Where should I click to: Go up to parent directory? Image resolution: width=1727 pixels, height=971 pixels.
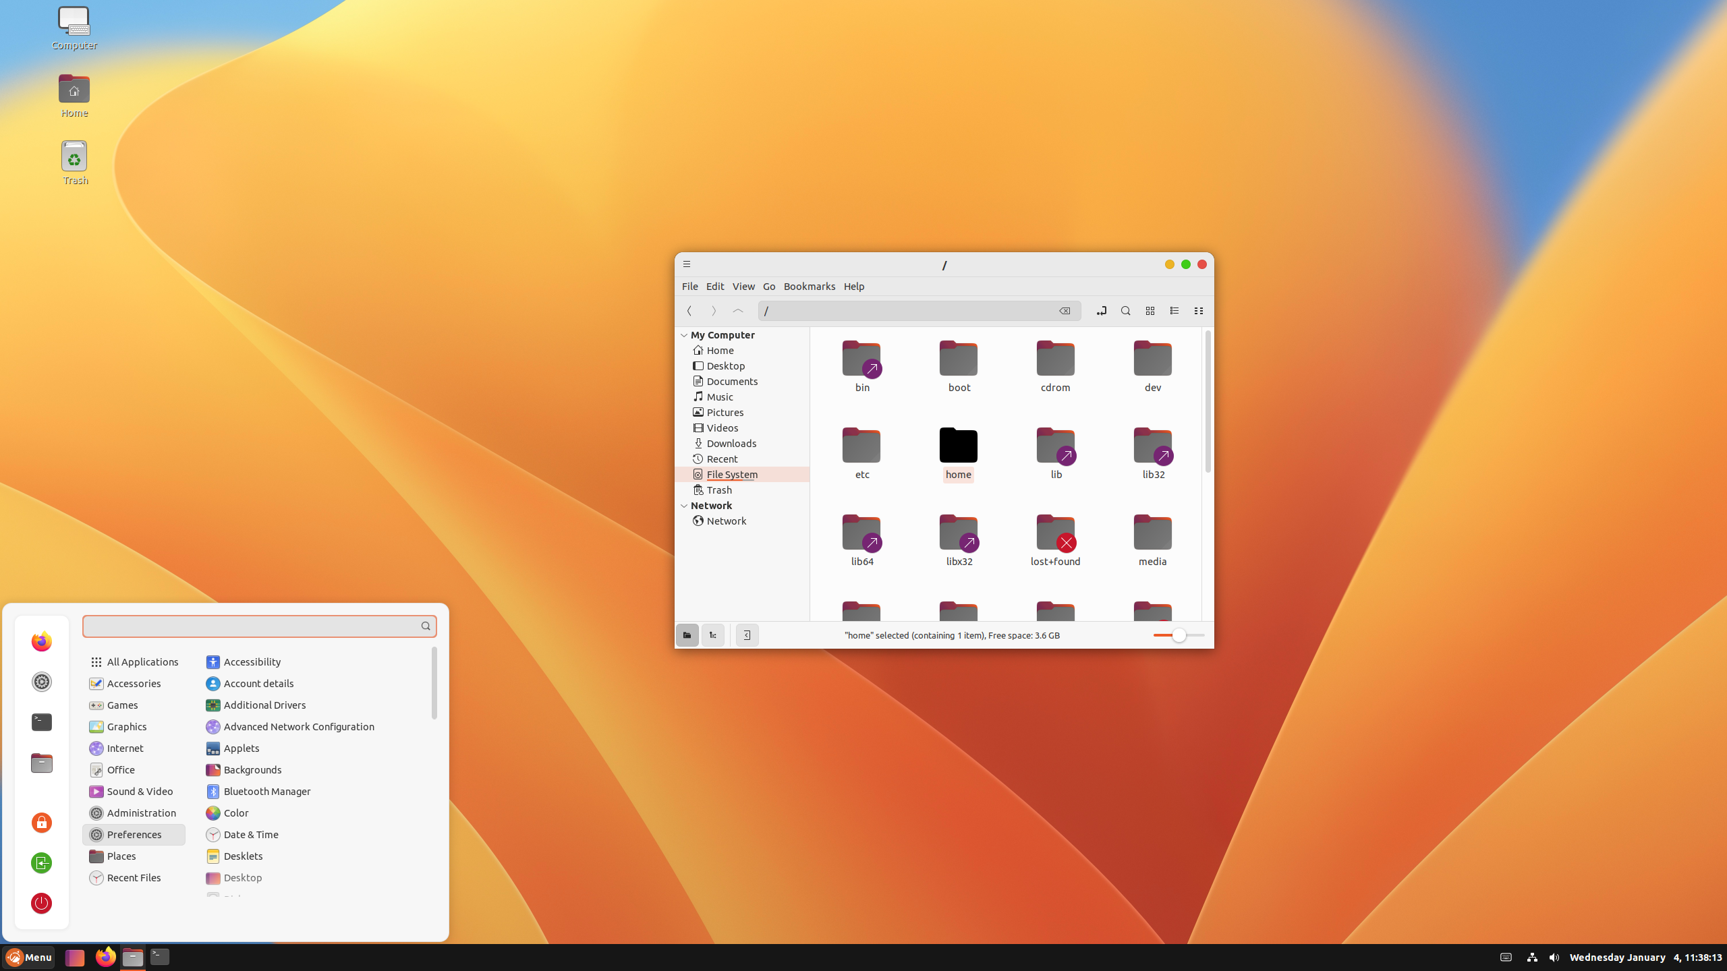[x=738, y=311]
